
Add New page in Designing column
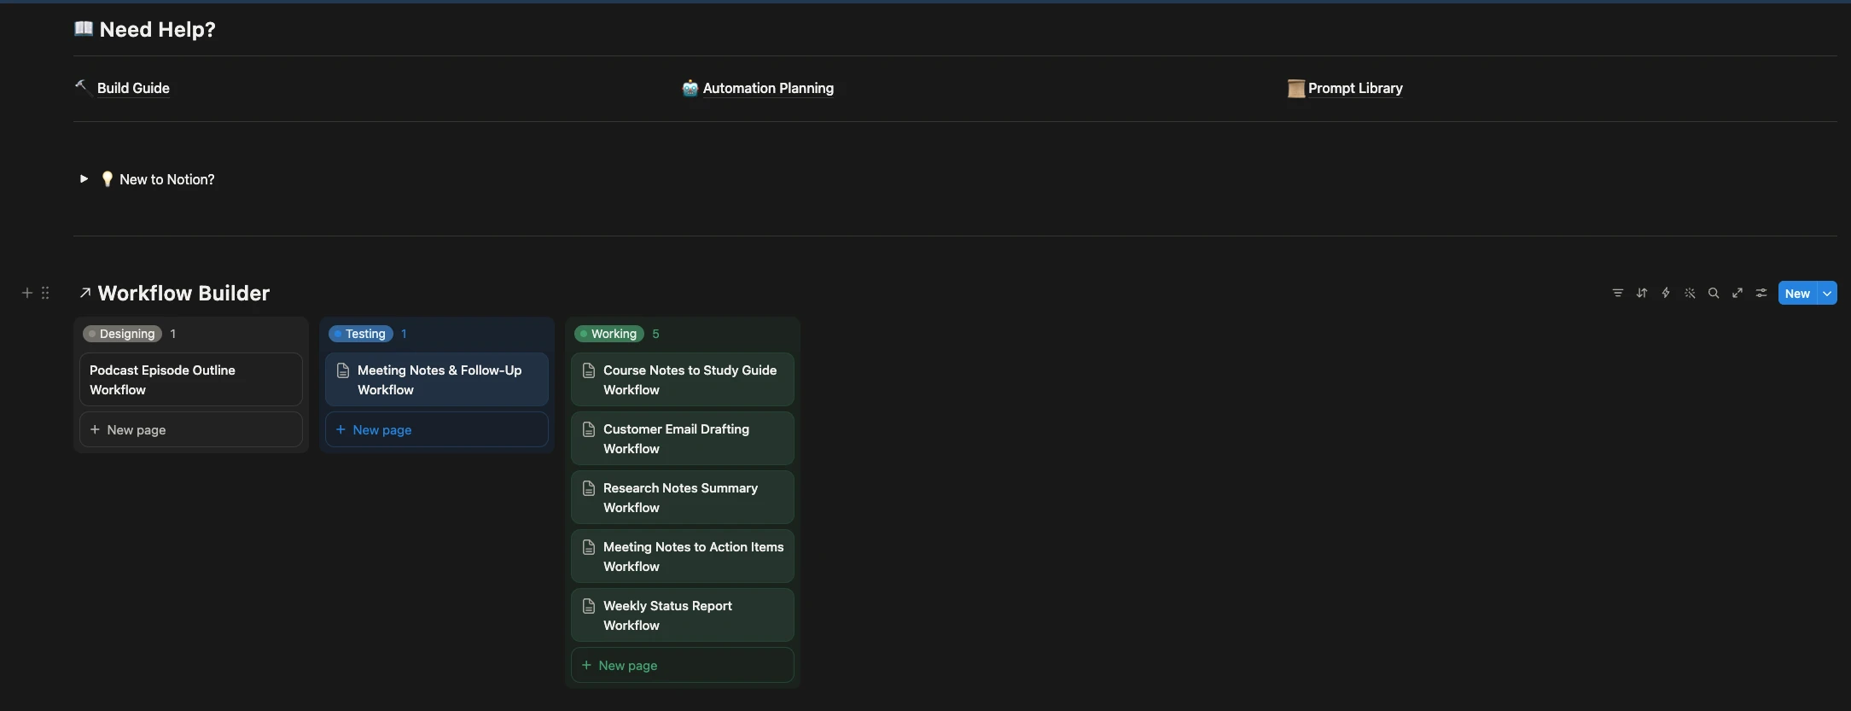(191, 429)
